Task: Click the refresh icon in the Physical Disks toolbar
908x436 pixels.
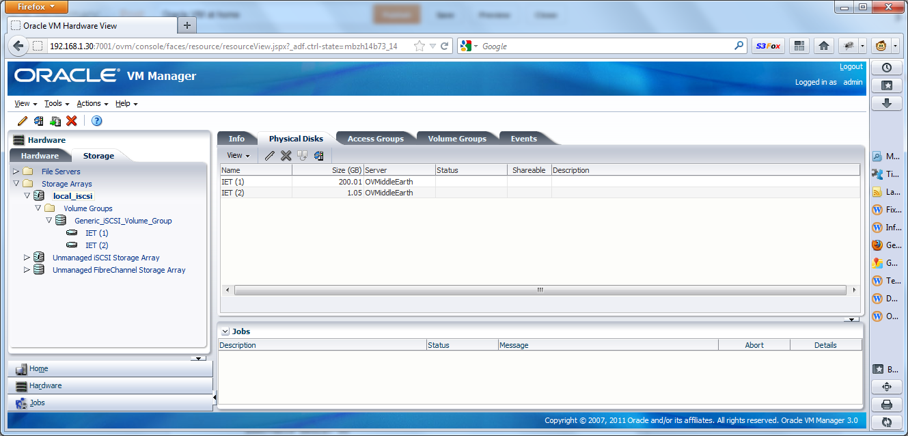Action: pyautogui.click(x=318, y=155)
